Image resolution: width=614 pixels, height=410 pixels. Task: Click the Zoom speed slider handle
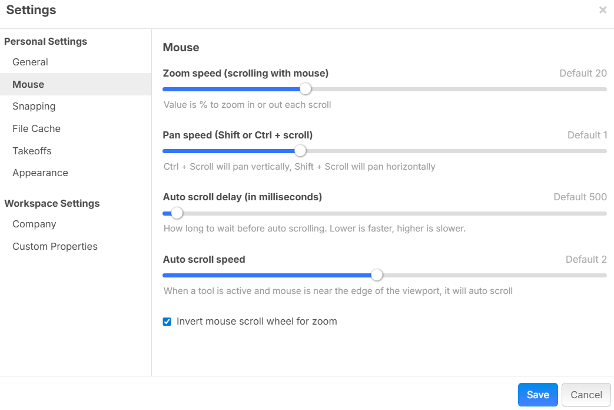[x=305, y=89]
